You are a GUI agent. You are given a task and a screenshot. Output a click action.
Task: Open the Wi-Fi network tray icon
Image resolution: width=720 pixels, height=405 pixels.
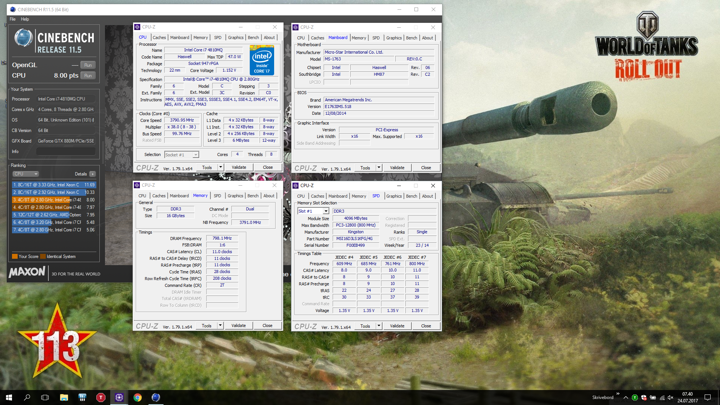tap(662, 397)
